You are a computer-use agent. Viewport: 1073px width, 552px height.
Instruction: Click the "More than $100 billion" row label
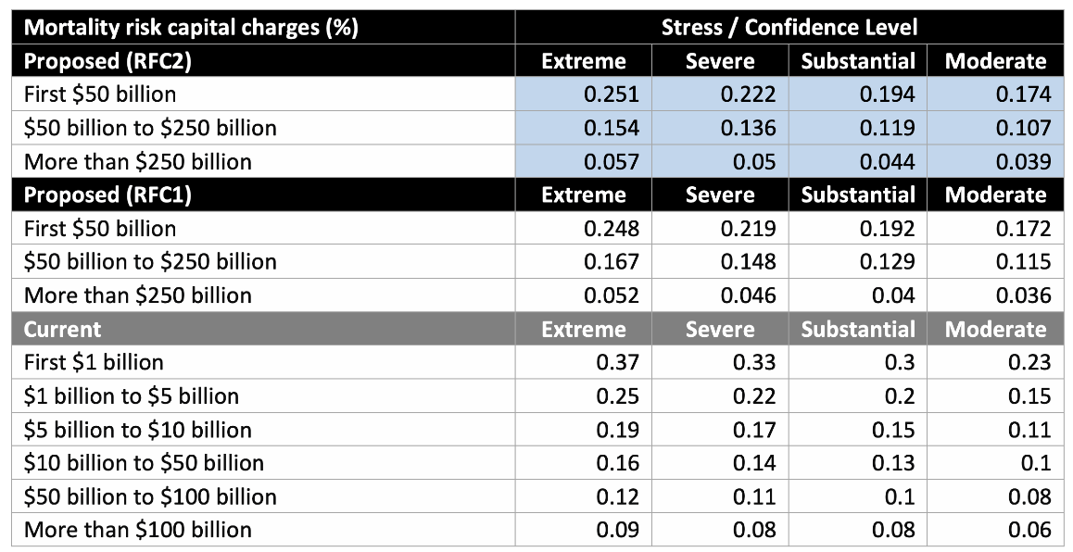137,530
